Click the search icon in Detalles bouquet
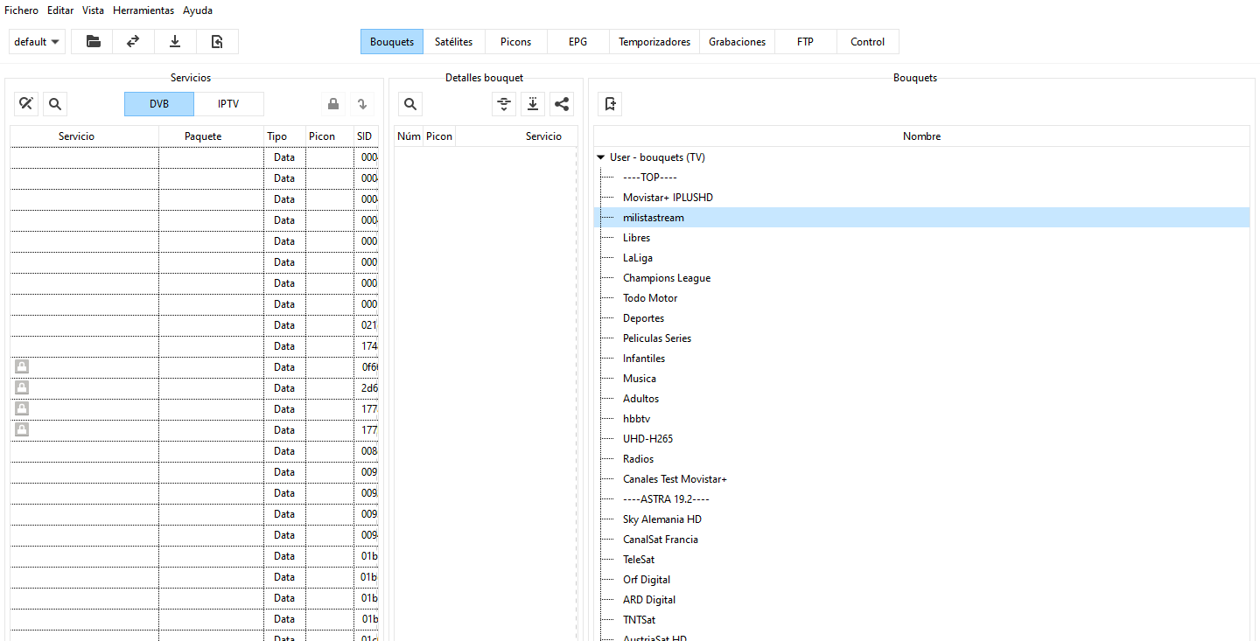This screenshot has width=1260, height=641. [409, 104]
